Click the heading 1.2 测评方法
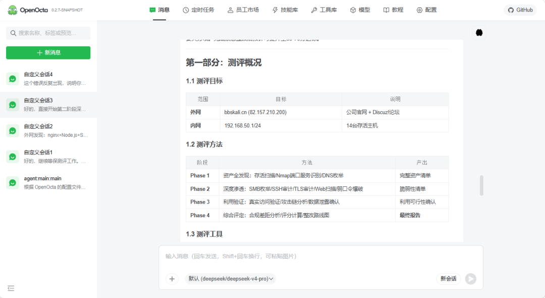This screenshot has height=298, width=545. 204,144
